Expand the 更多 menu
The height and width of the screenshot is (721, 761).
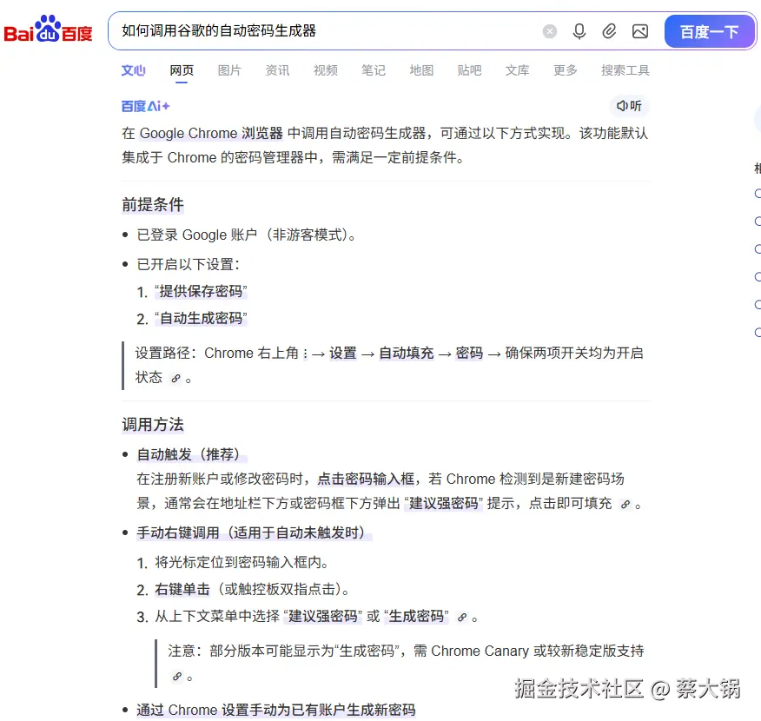coord(566,70)
